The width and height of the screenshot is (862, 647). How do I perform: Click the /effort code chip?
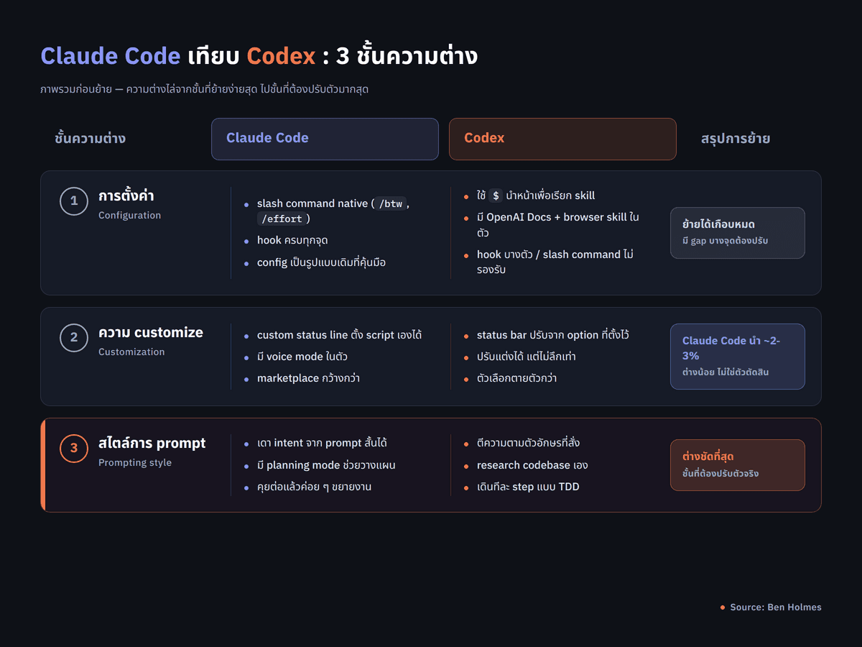[282, 219]
